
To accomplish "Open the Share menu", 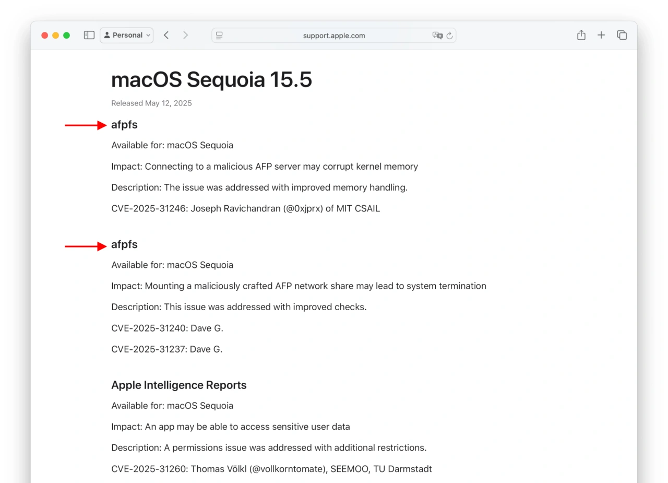I will click(x=581, y=36).
